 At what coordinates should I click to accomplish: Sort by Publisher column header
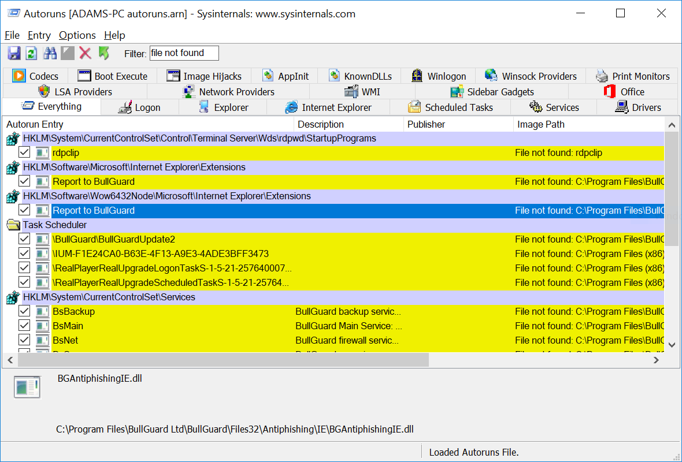pos(458,124)
